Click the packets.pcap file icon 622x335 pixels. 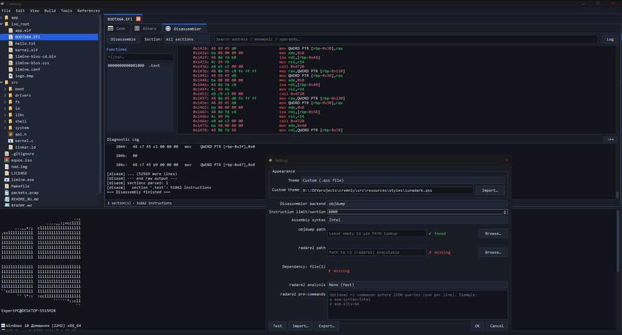coord(6,192)
